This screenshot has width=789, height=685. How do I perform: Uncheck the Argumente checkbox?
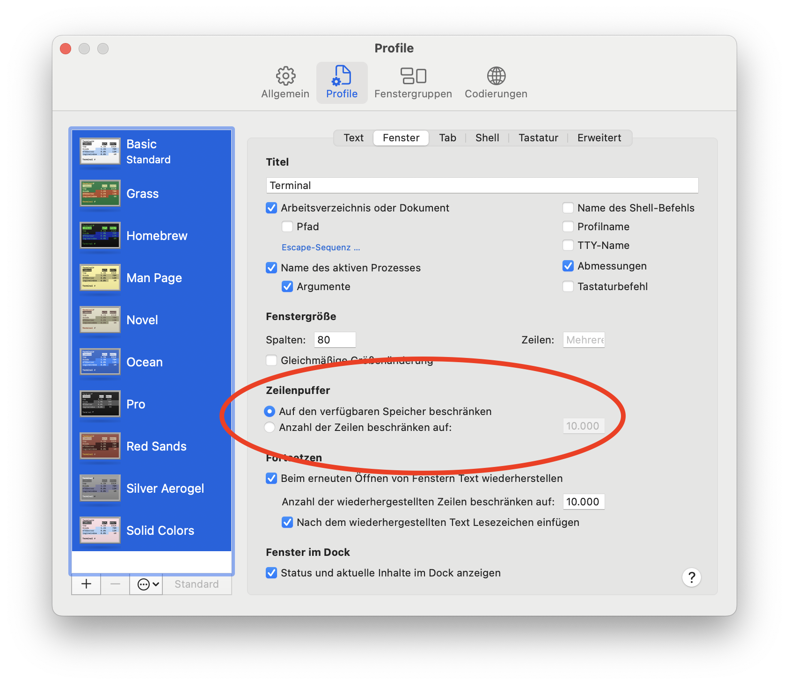coord(287,286)
